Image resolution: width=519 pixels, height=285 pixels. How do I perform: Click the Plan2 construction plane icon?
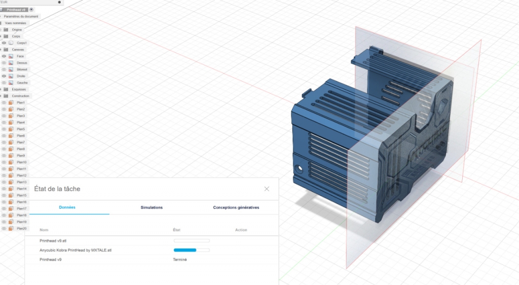(x=11, y=109)
